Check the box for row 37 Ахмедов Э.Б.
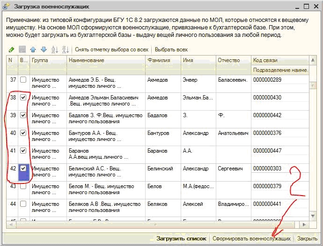Viewport: 323px width, 246px height. 23,80
